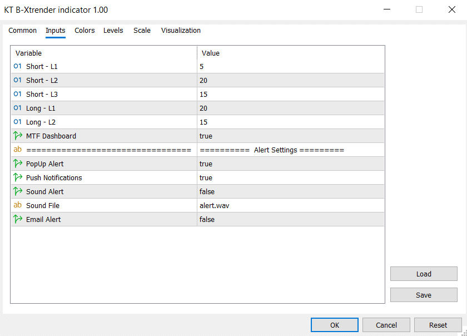The height and width of the screenshot is (336, 467).
Task: Click the green boolean icon beside Email Alert
Action: 17,219
